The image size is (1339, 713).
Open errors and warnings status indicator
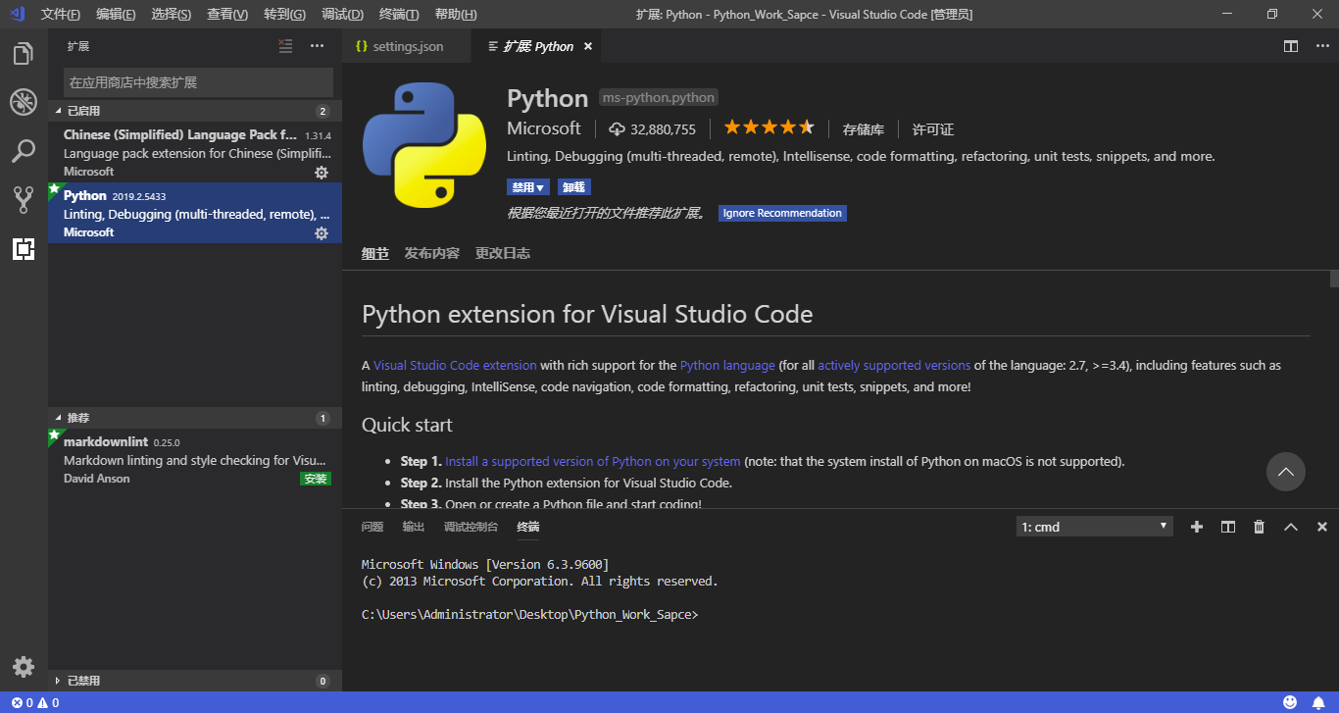35,702
